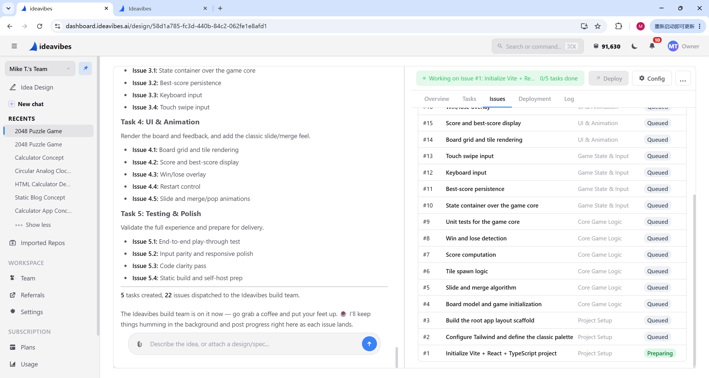Open issue #2 Configure Tailwind classic palette
The width and height of the screenshot is (709, 378).
click(552, 337)
